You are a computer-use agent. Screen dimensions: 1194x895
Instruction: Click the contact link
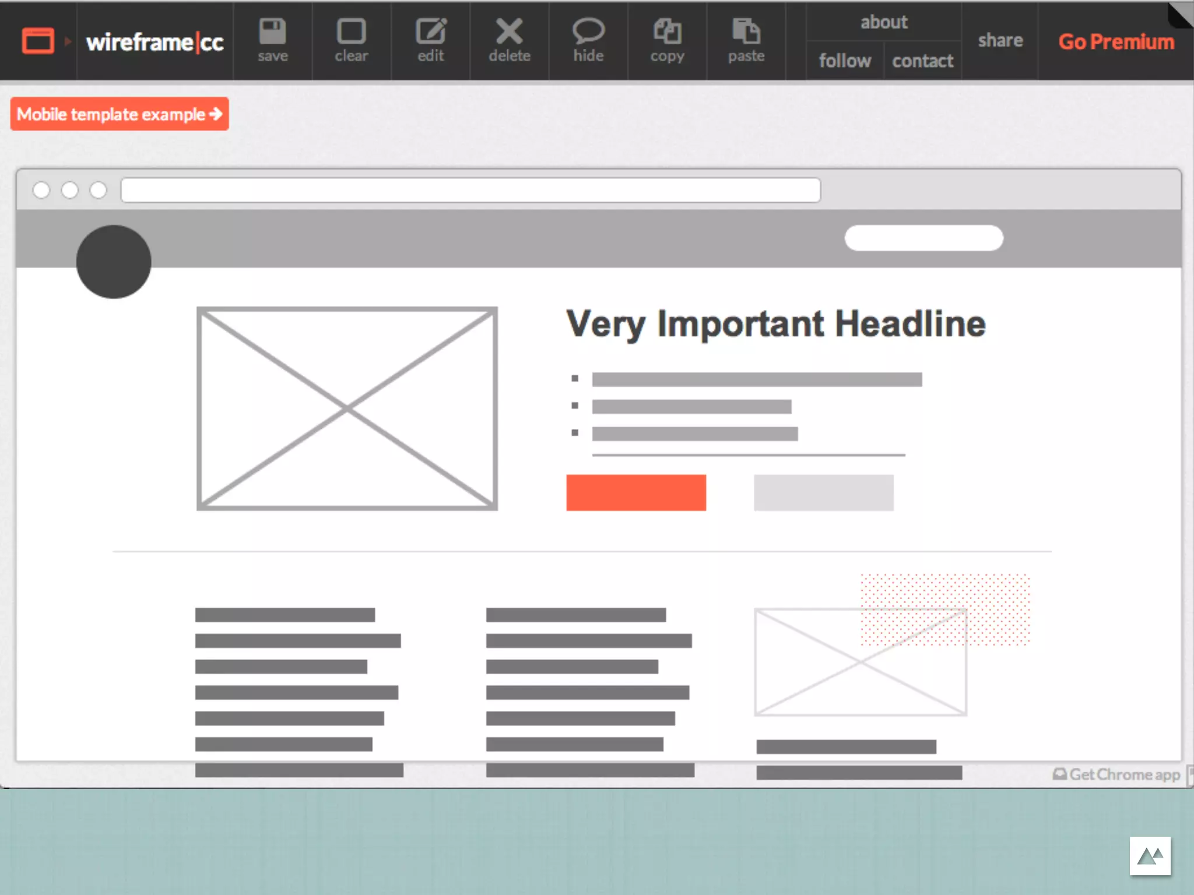coord(922,61)
